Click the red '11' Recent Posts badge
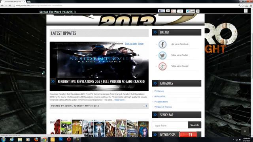Viewport: 253px width, 142px height. tap(188, 135)
